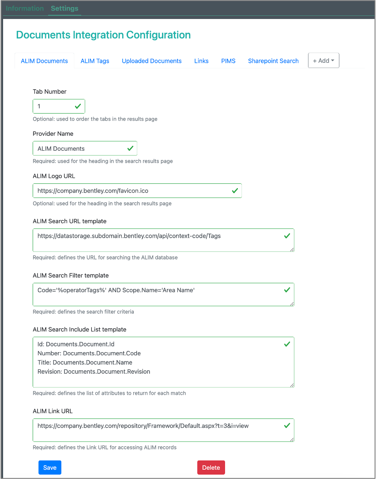
Task: Click the ALIM Link URL label
Action: [x=53, y=411]
